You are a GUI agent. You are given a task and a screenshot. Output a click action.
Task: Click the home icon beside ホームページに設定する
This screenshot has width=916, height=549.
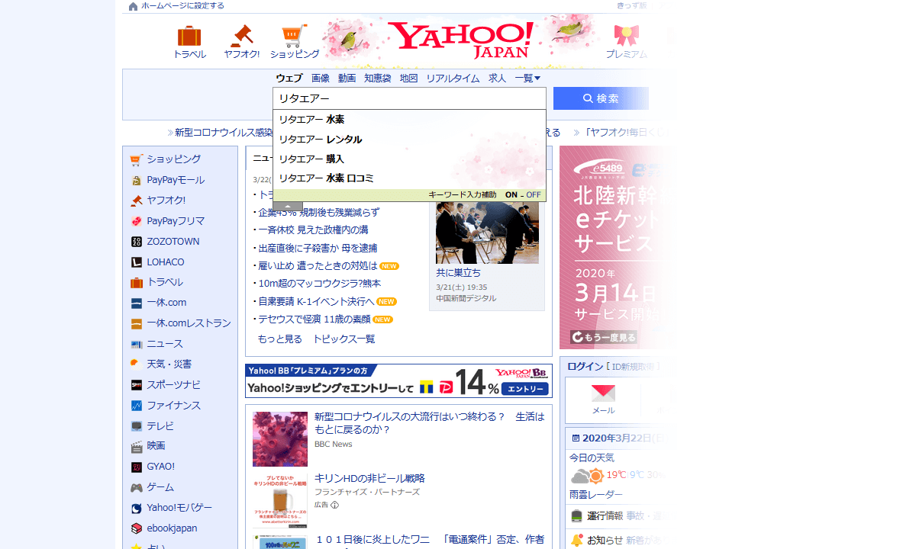[134, 6]
